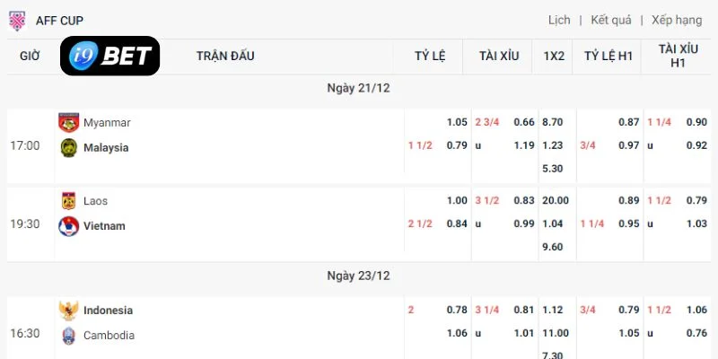Select the 1X2 column header
718x359 pixels.
tap(554, 57)
